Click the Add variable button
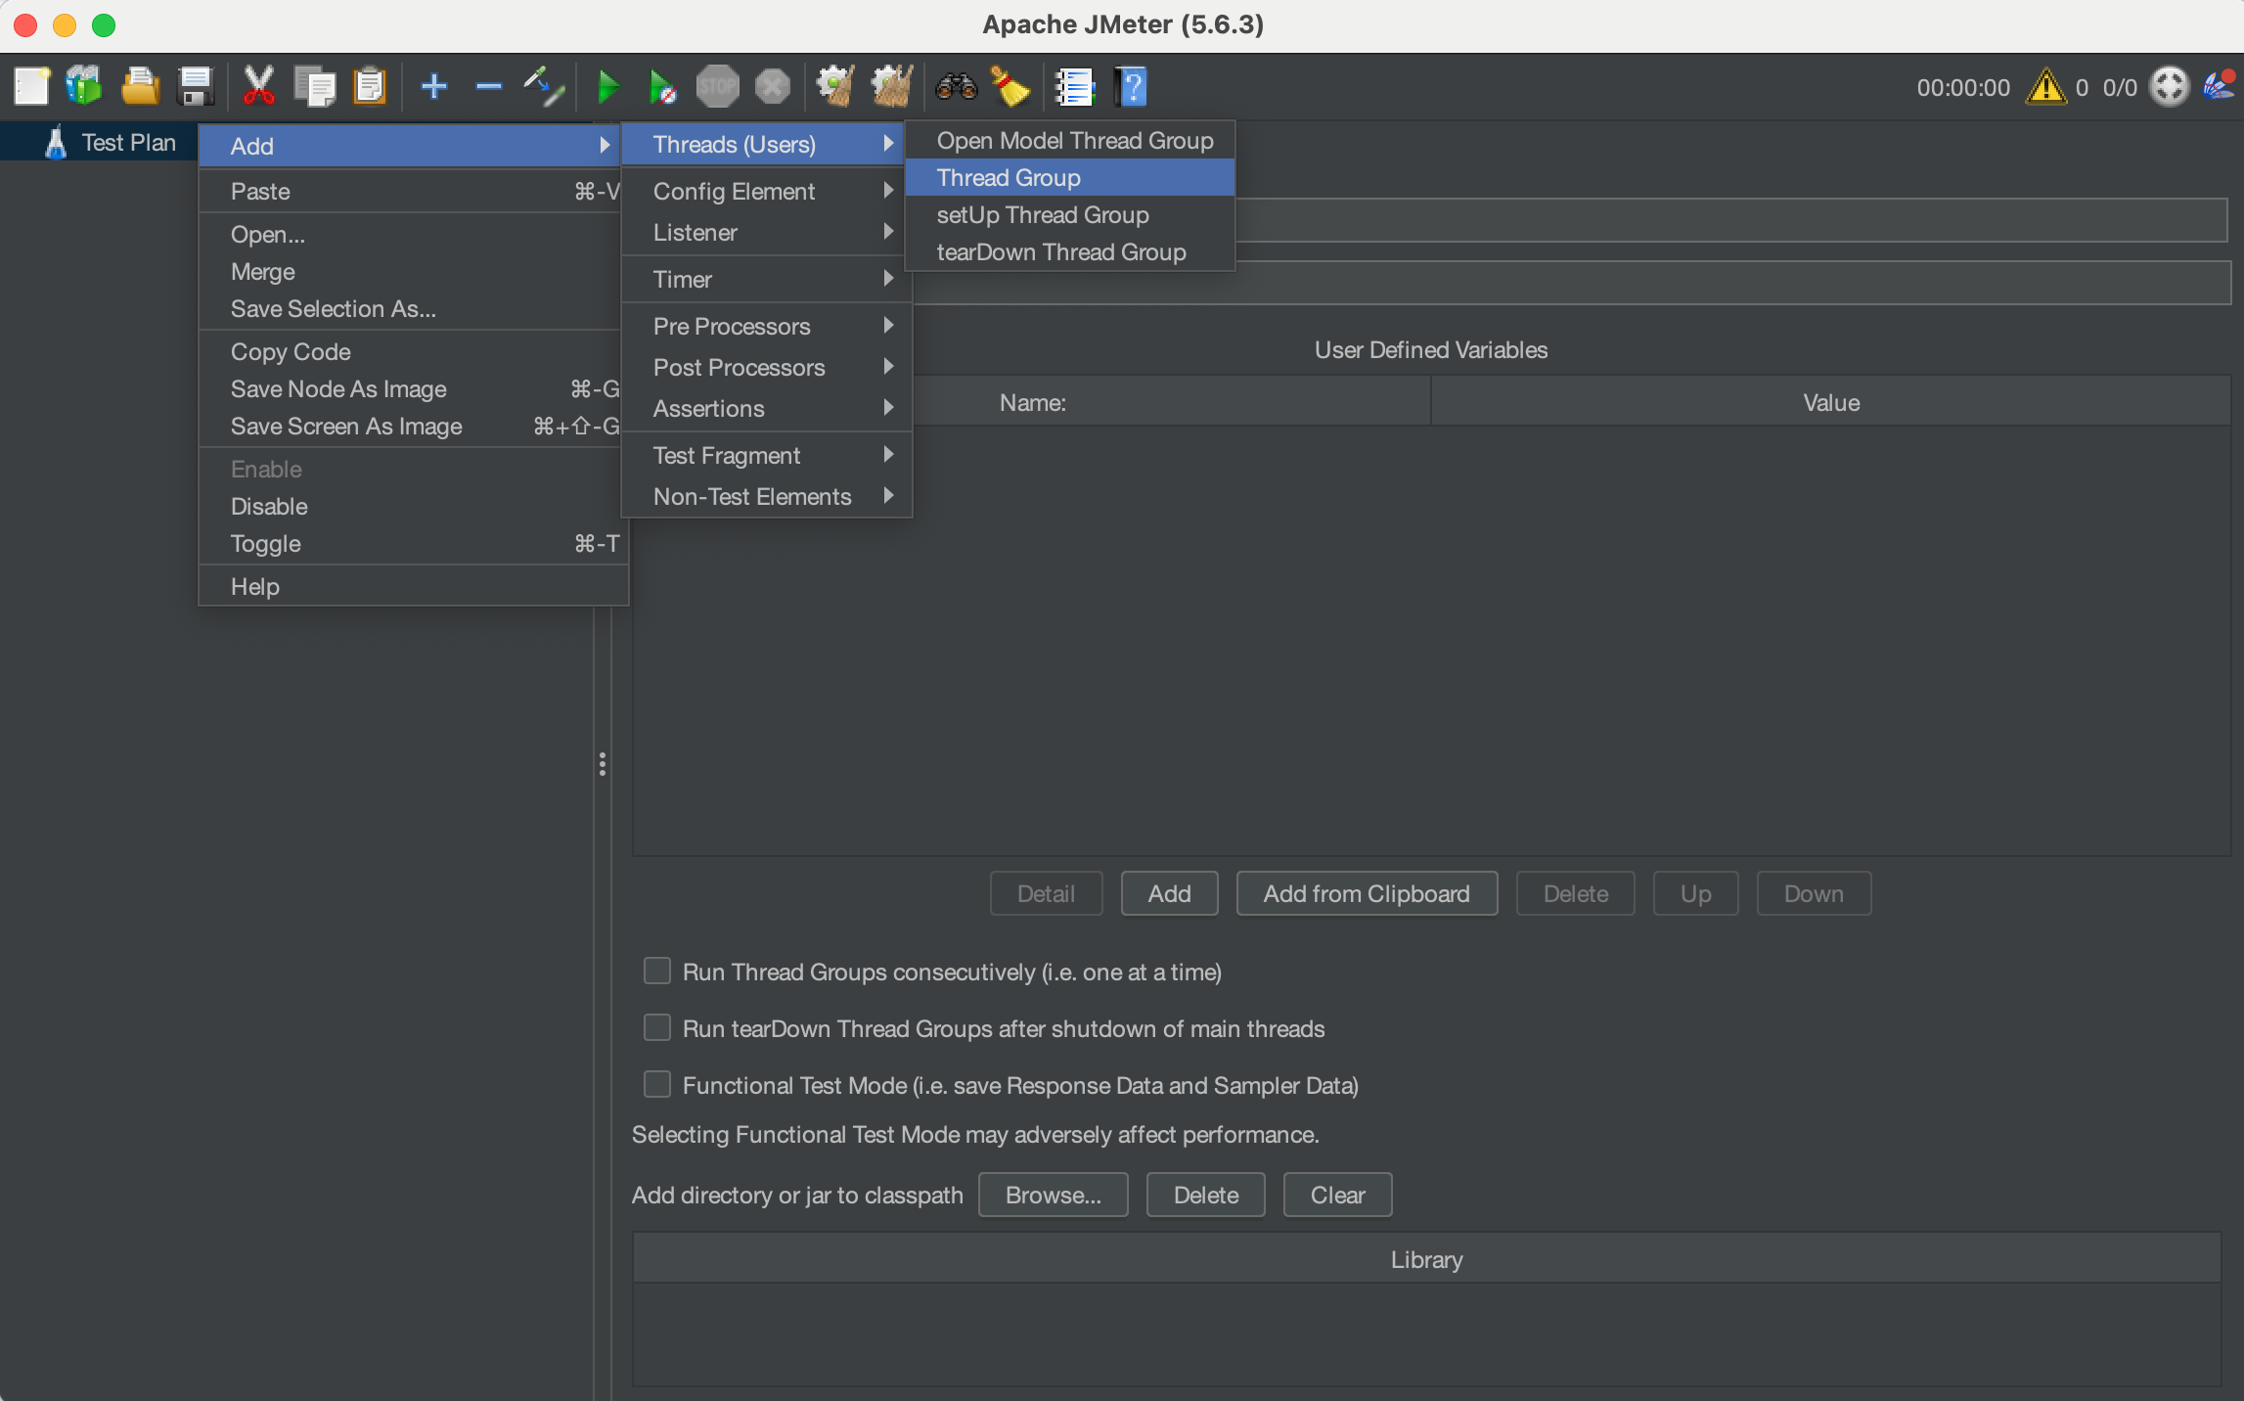The height and width of the screenshot is (1401, 2244). (x=1169, y=893)
